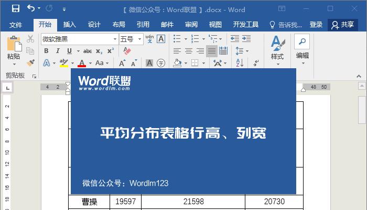Toggle the Character Shading icon
The image size is (367, 210).
pos(149,63)
